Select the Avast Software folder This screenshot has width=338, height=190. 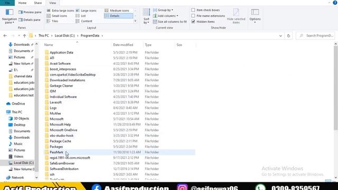[x=60, y=63]
